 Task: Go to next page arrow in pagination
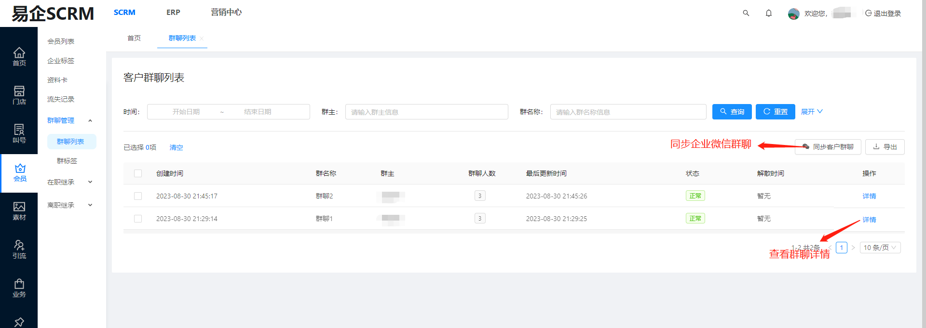pyautogui.click(x=853, y=248)
